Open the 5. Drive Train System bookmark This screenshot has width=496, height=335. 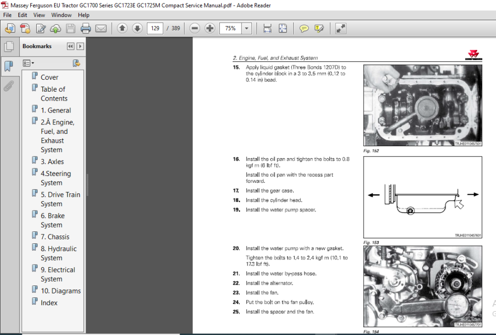[x=61, y=199]
